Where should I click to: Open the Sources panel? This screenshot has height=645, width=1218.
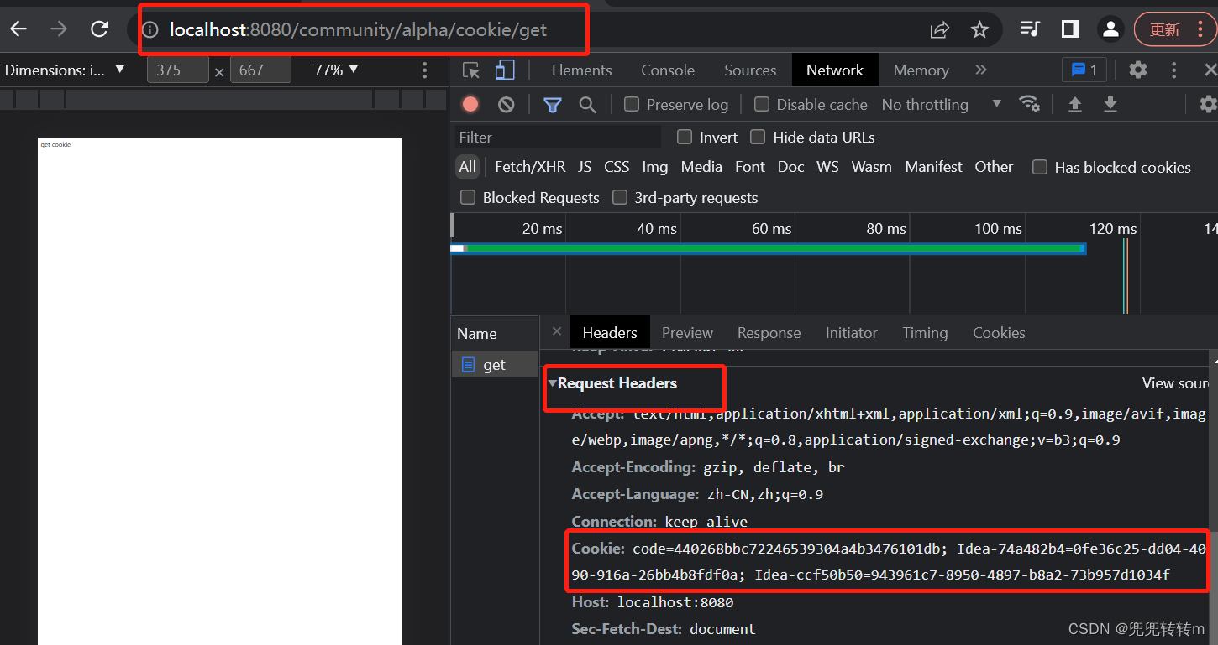tap(750, 70)
